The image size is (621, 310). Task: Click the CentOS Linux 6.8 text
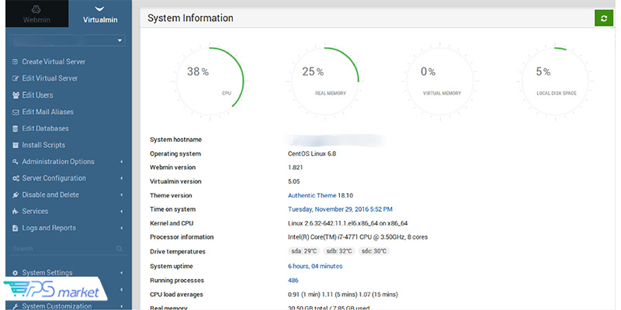pyautogui.click(x=312, y=153)
